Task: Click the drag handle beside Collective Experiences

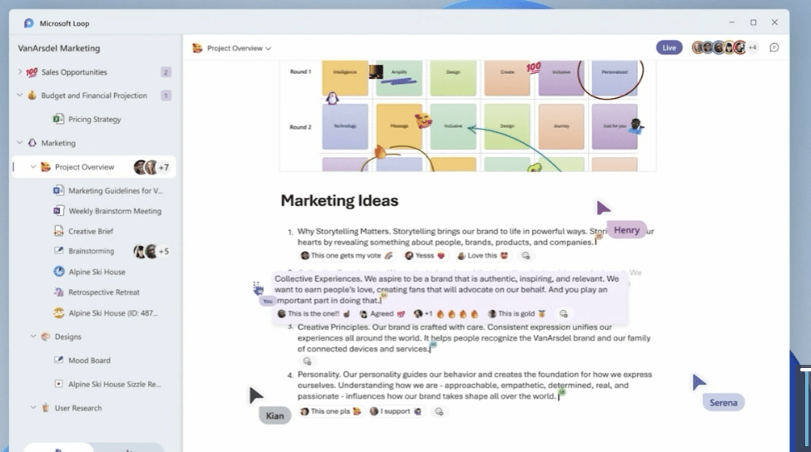Action: [x=258, y=287]
